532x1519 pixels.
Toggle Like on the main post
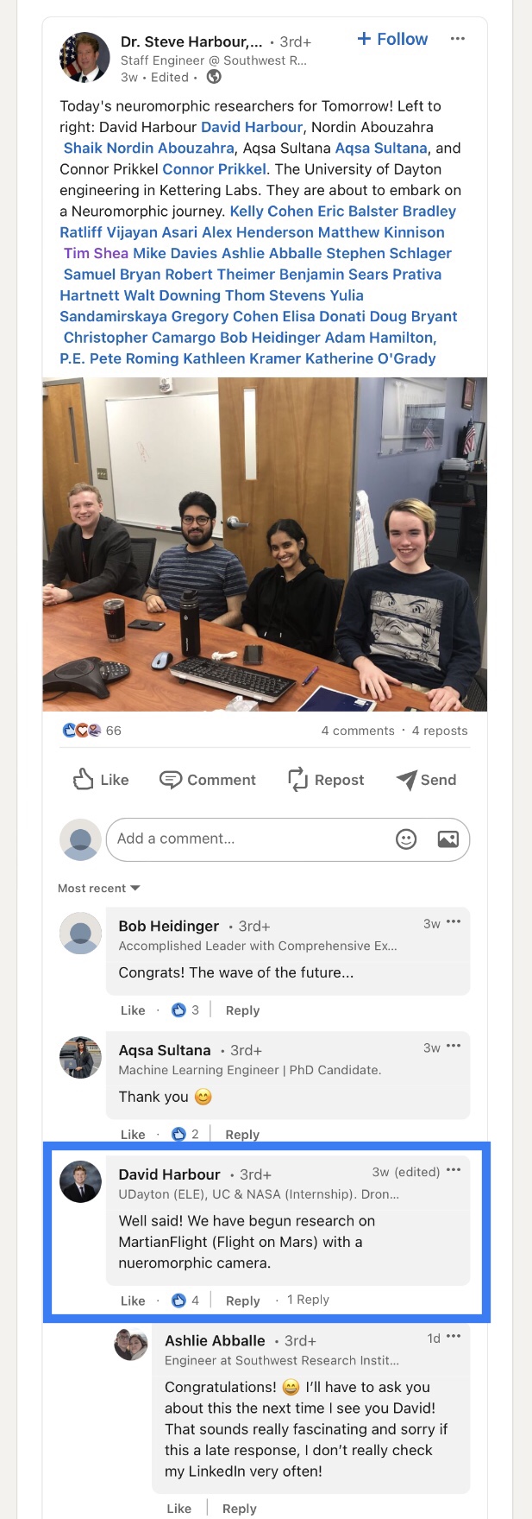(101, 780)
